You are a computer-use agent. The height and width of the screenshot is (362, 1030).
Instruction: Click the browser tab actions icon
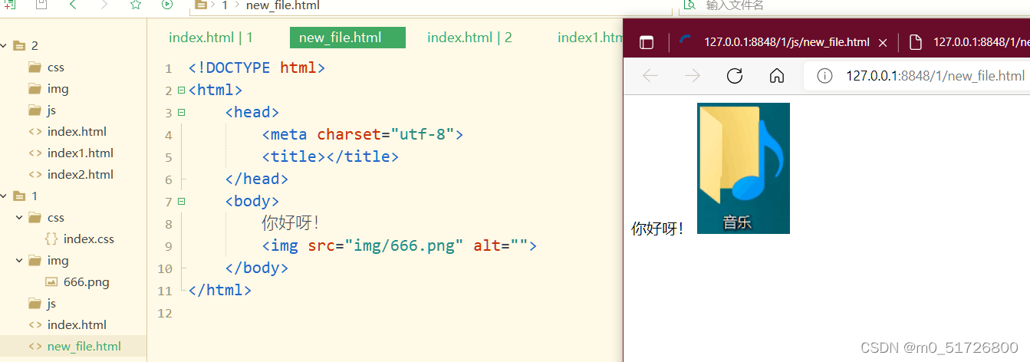[647, 43]
